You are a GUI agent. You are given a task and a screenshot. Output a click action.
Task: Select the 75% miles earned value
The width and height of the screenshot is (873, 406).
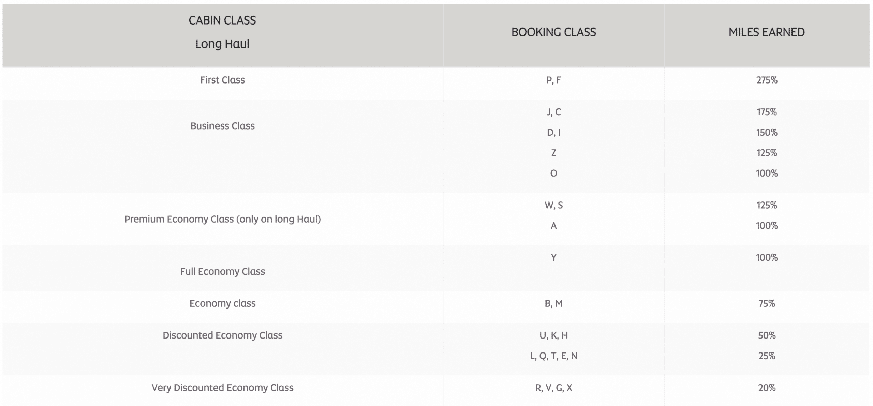click(x=767, y=304)
